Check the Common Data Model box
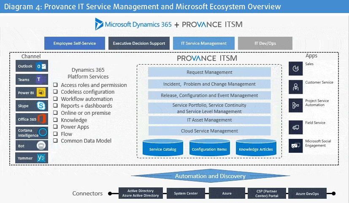 pos(55,141)
